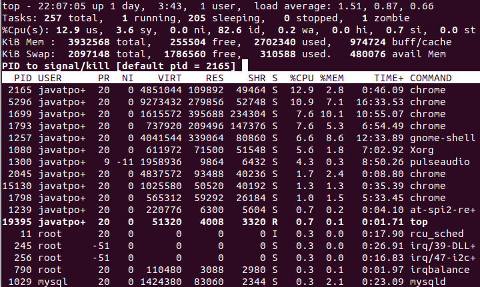Click the 310588 swap used value
The height and width of the screenshot is (287, 480).
coord(277,54)
